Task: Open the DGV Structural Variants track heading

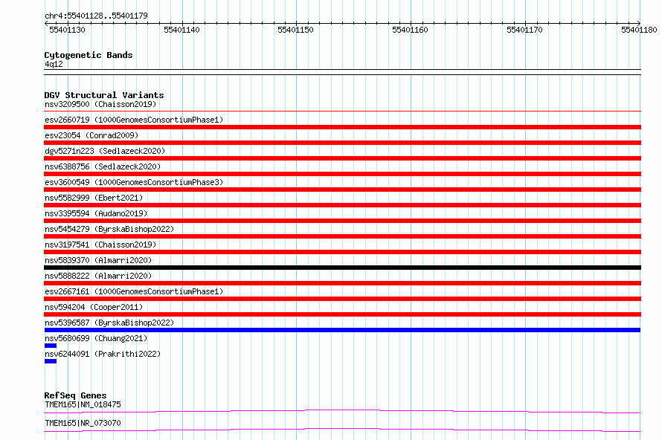Action: point(104,95)
